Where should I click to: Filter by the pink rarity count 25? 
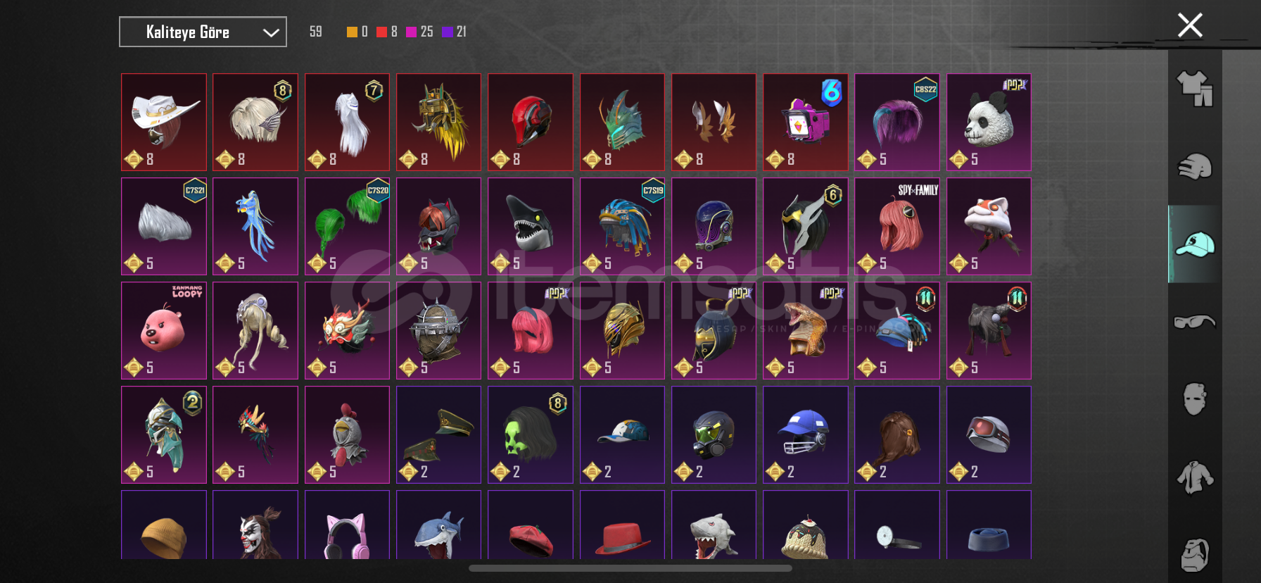coord(426,32)
